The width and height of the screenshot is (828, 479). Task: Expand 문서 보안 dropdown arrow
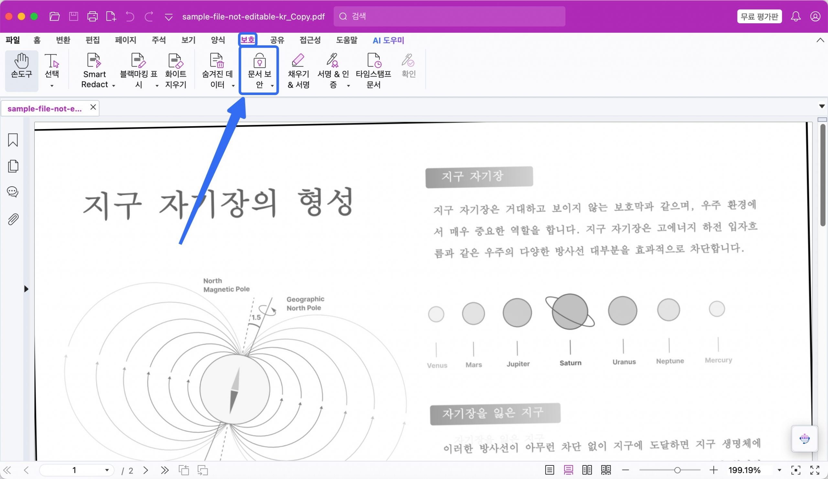pos(272,86)
